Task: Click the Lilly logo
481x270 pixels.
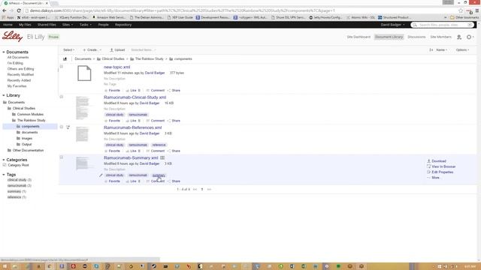Action: (12, 37)
